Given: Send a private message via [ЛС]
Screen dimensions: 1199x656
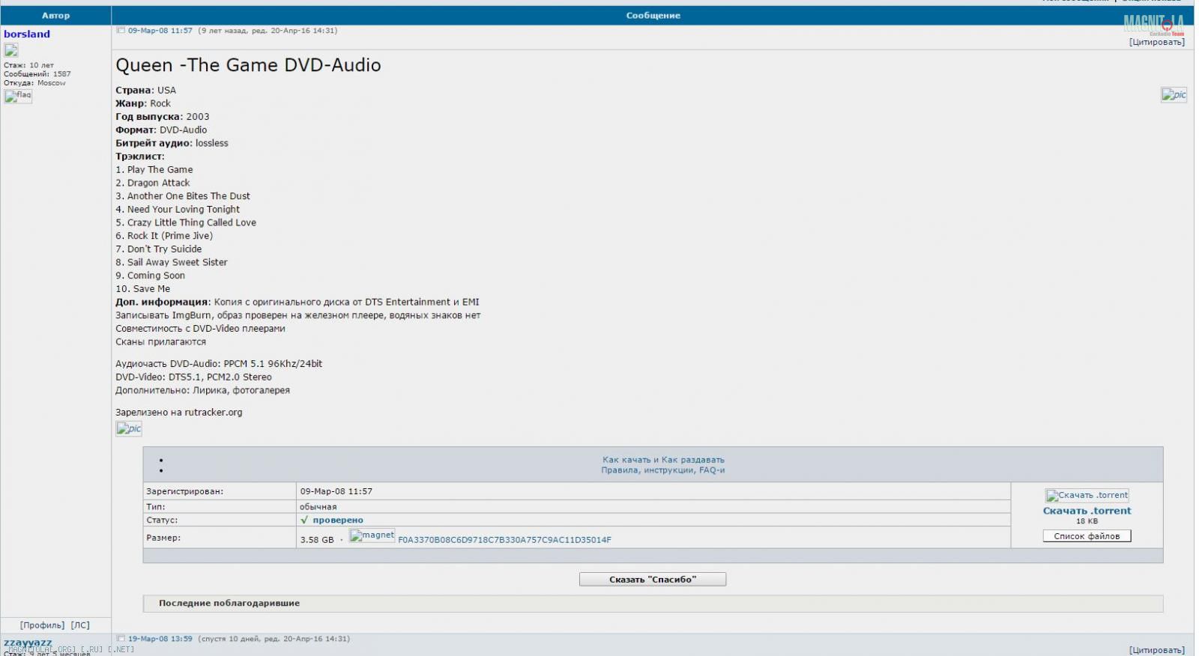Looking at the screenshot, I should point(80,625).
